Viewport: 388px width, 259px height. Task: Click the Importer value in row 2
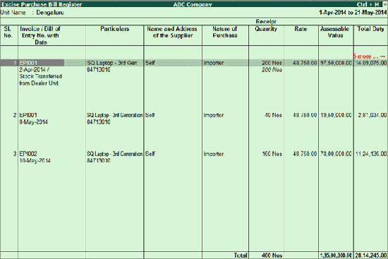tap(214, 115)
